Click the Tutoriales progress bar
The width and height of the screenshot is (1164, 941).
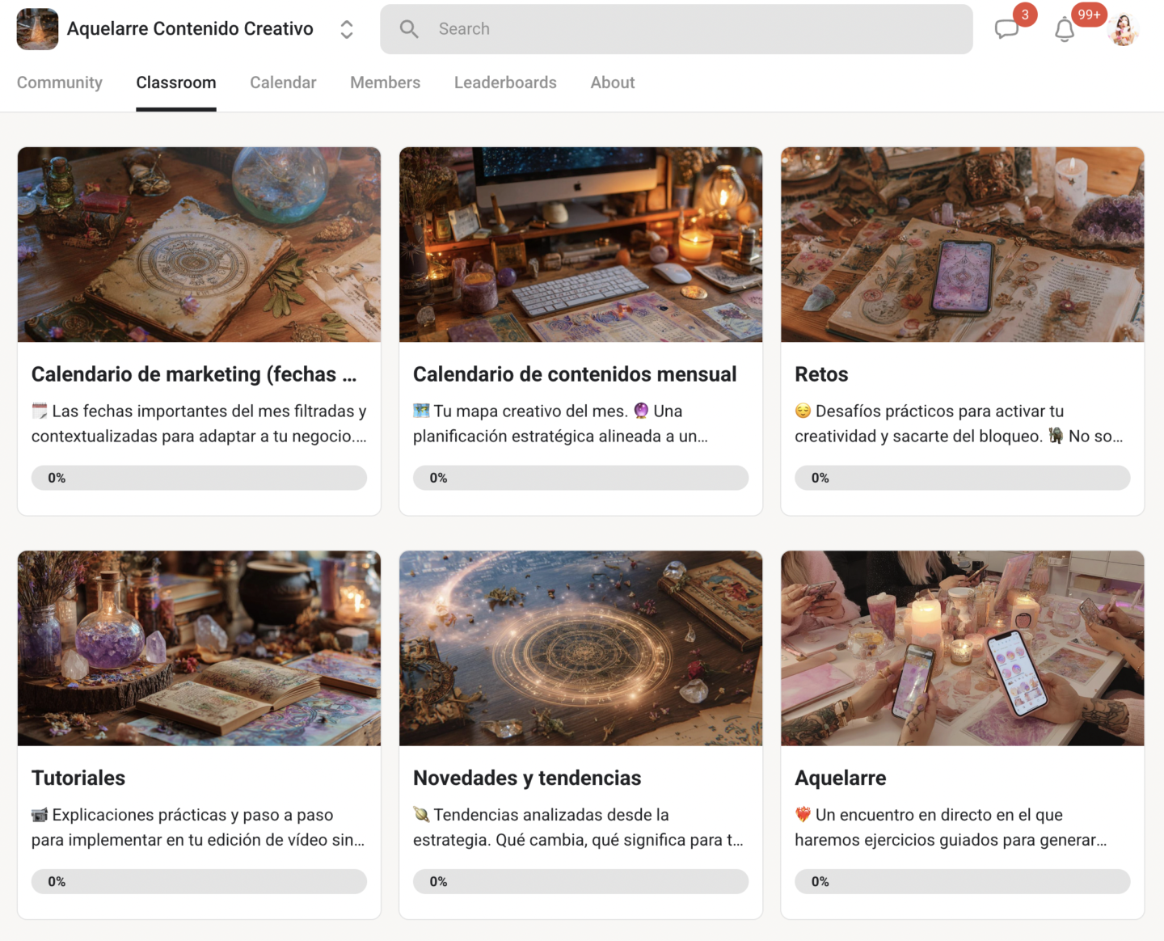coord(199,881)
